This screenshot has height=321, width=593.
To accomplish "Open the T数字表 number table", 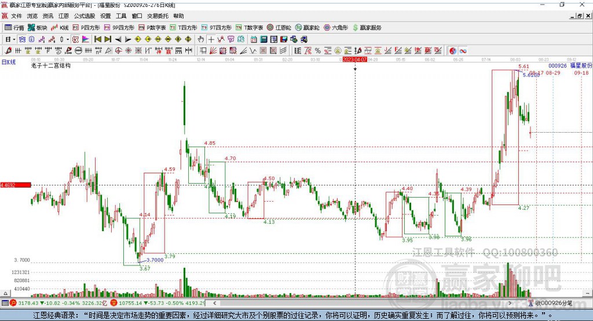I will point(249,28).
